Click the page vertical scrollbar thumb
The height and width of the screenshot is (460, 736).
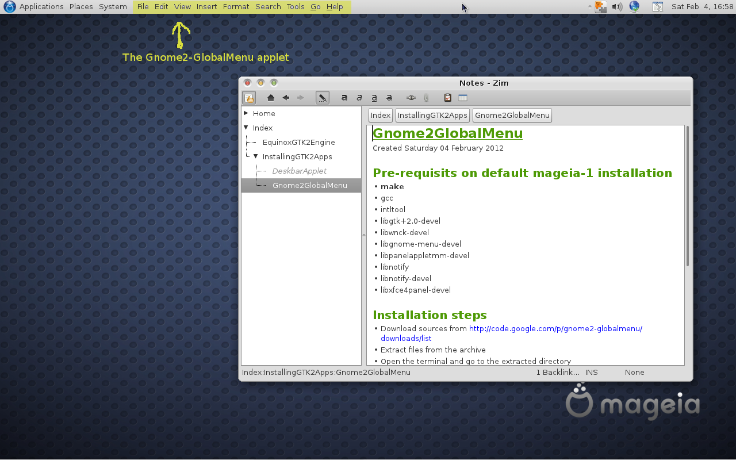point(688,196)
